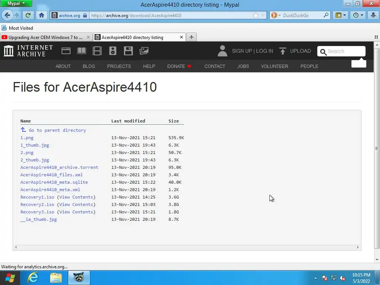Open ABOUT in the navigation bar
Viewport: 380px width, 285px height.
63,66
